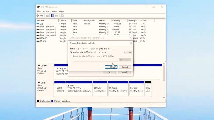This screenshot has width=214, height=120.
Task: Select Assign the following drive letter radio
Action: tap(71, 52)
